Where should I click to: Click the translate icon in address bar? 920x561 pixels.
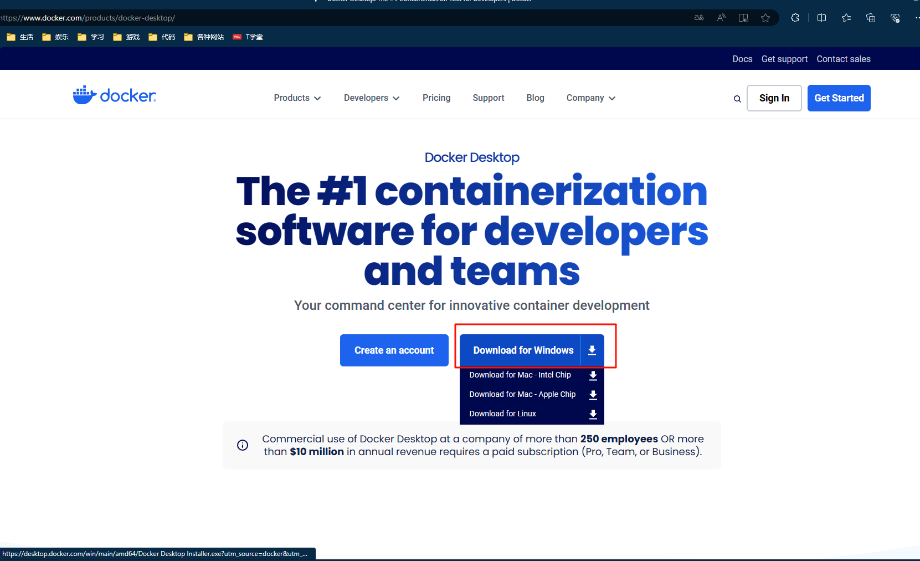pyautogui.click(x=699, y=18)
